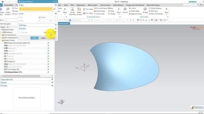Click Extend Sheet in the ribbon
The width and height of the screenshot is (204, 114).
pyautogui.click(x=99, y=11)
